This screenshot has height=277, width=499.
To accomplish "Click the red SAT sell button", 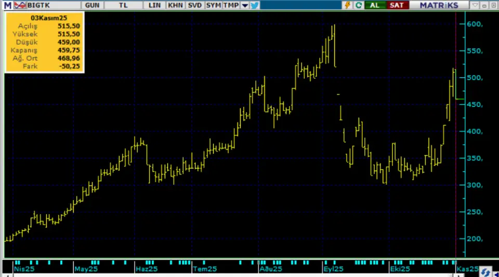I will [396, 5].
